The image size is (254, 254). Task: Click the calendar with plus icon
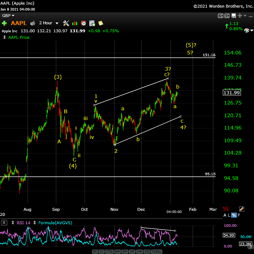92,23
